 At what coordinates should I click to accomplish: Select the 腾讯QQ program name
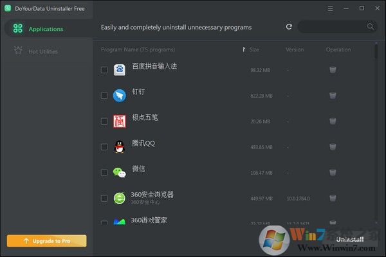click(143, 143)
